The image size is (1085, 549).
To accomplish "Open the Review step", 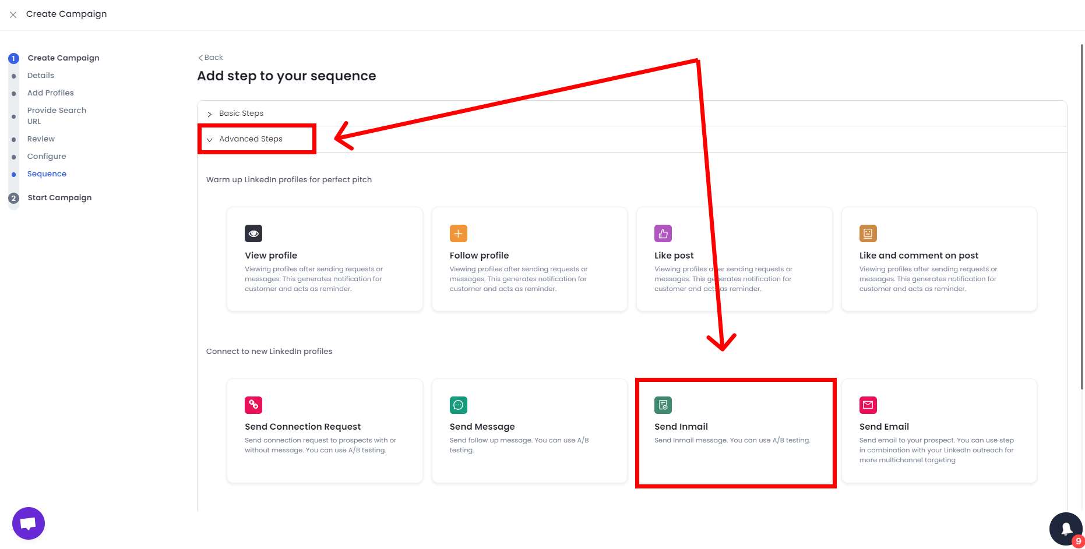I will [41, 139].
